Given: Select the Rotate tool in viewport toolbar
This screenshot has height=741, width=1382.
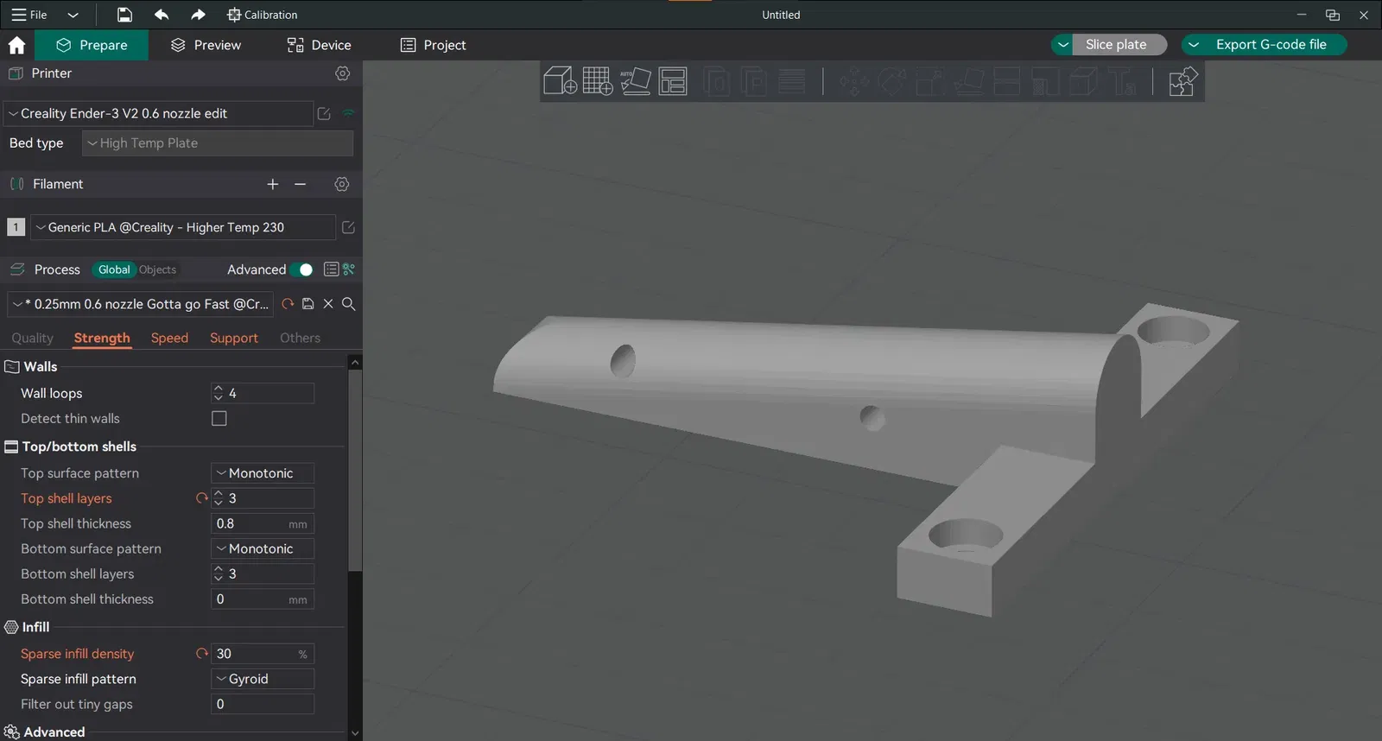Looking at the screenshot, I should click(x=892, y=81).
